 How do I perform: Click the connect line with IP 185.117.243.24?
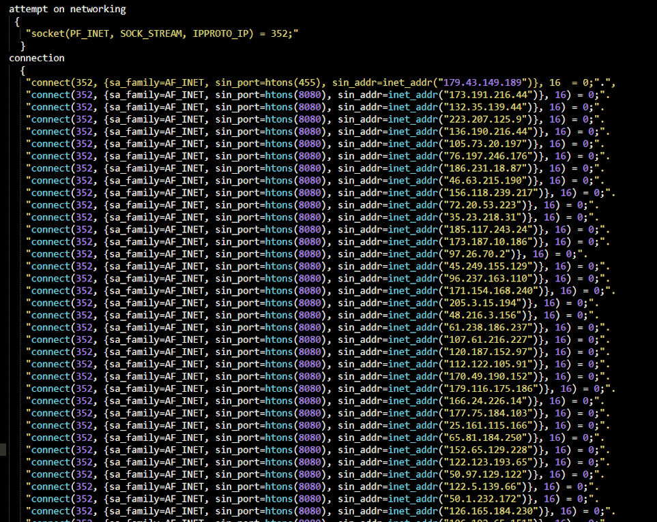[x=318, y=230]
